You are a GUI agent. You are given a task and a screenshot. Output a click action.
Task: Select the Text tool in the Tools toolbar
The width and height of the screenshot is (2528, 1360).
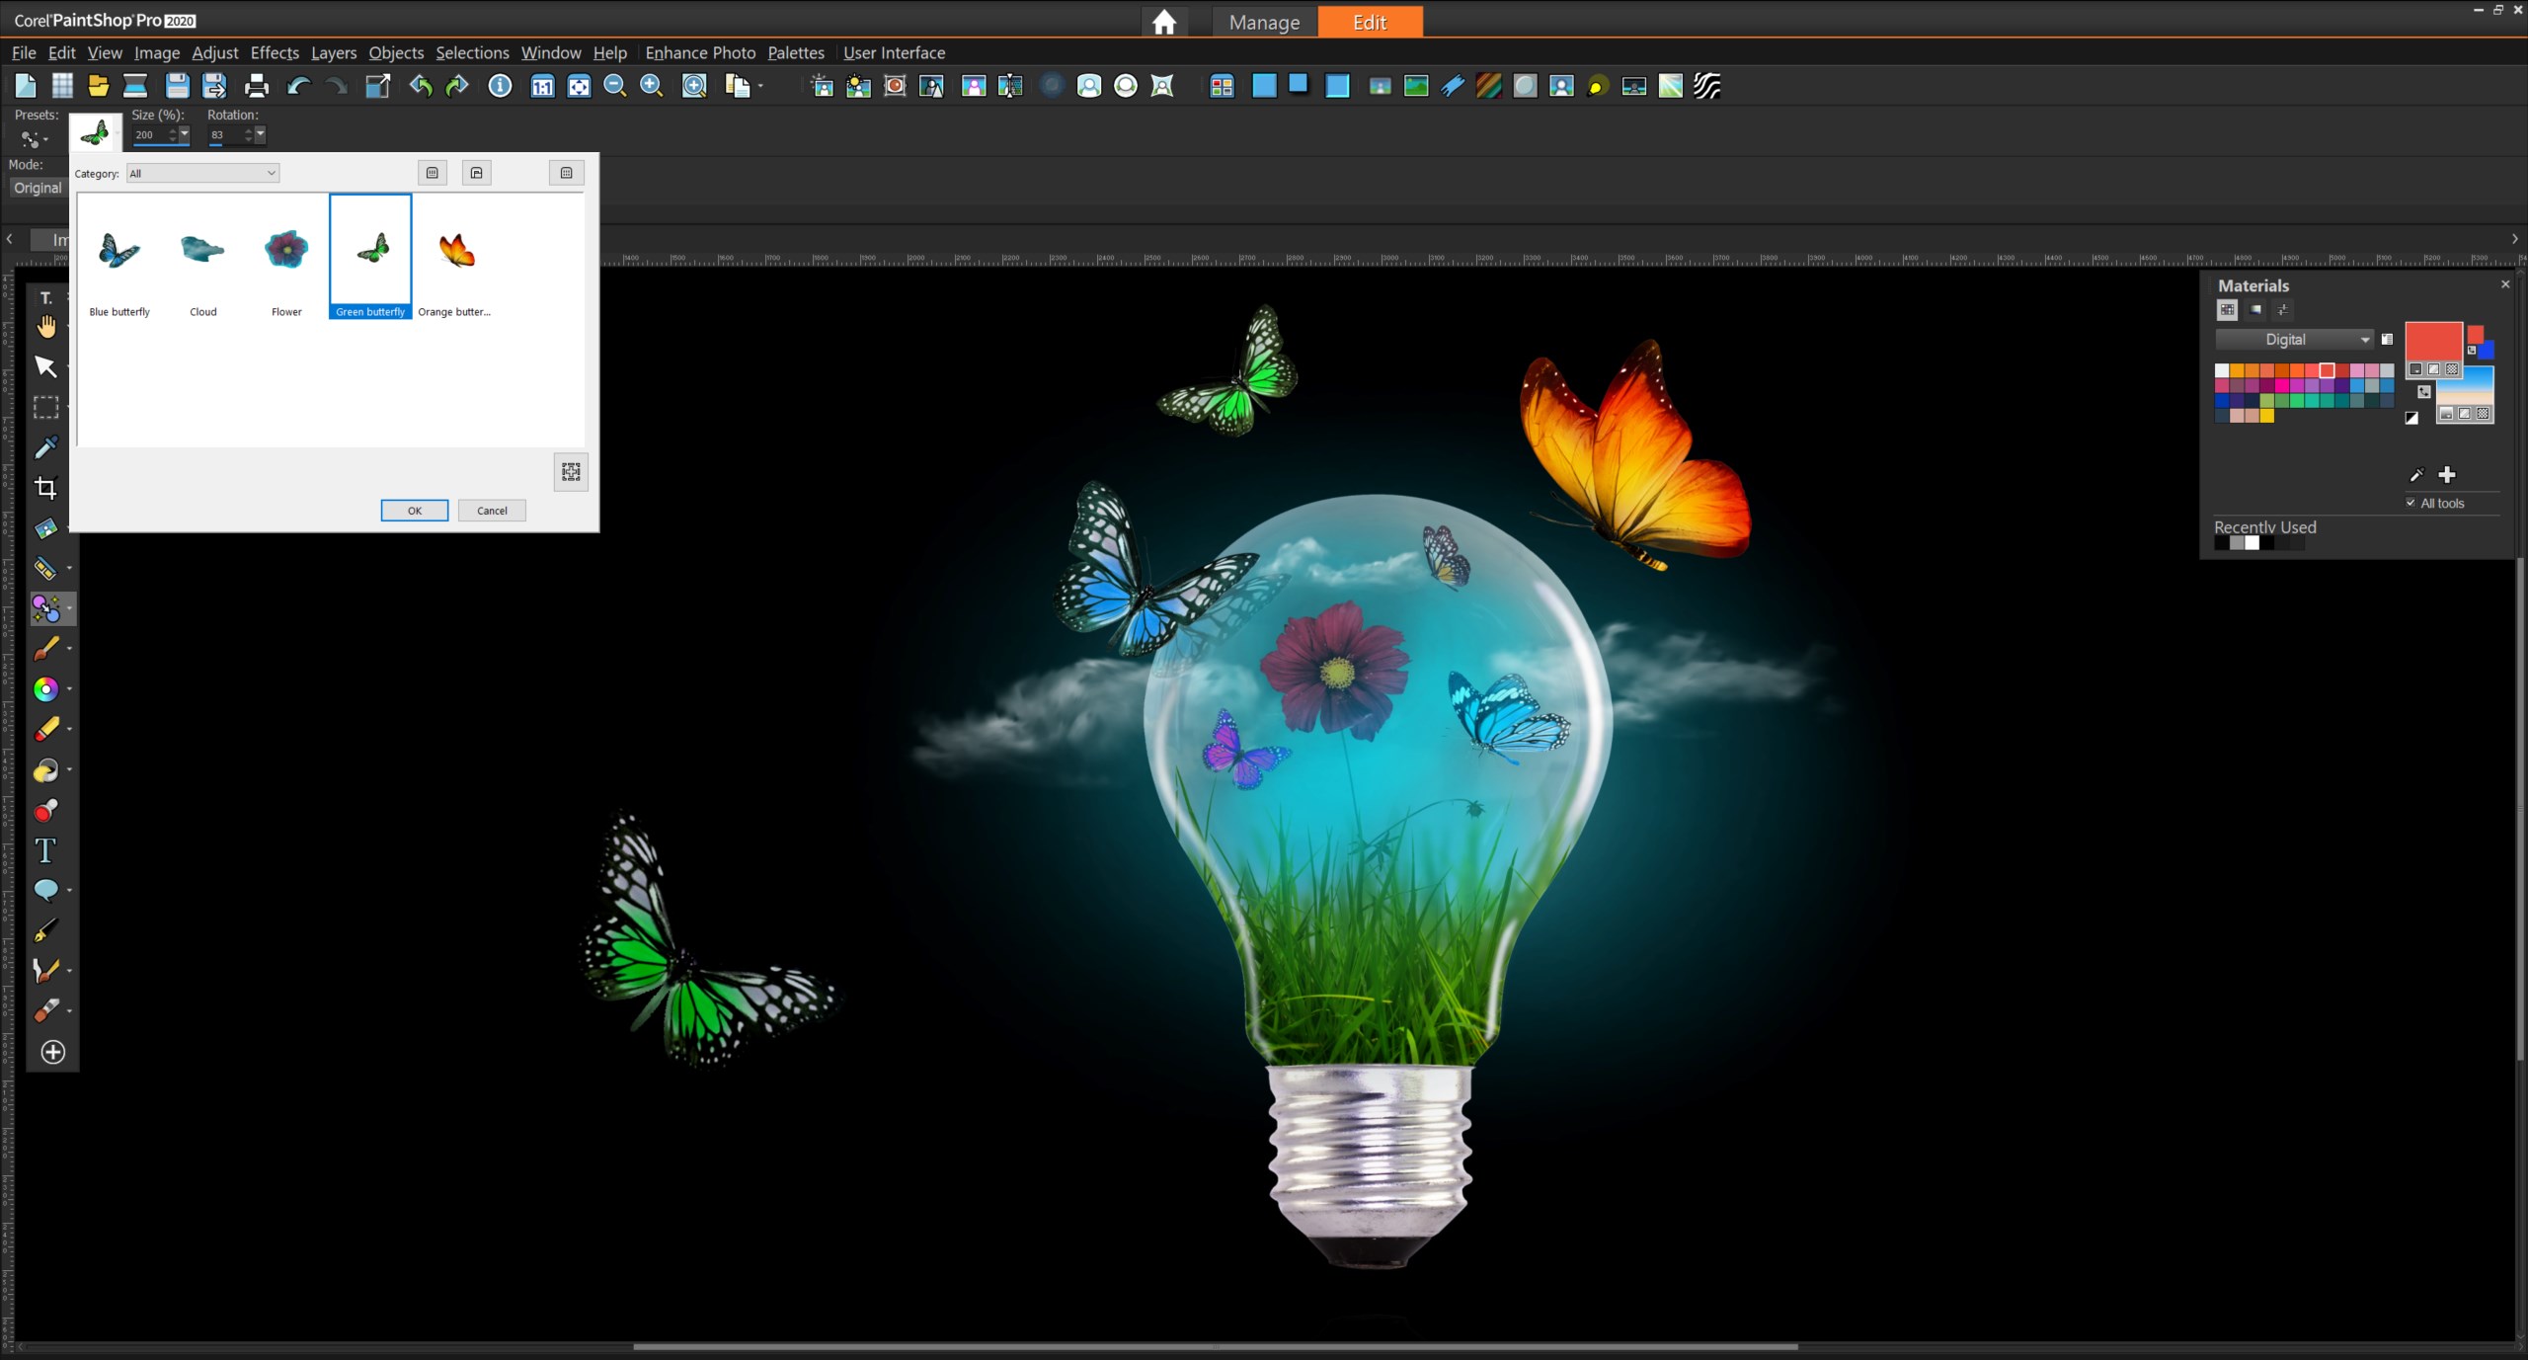click(x=45, y=850)
